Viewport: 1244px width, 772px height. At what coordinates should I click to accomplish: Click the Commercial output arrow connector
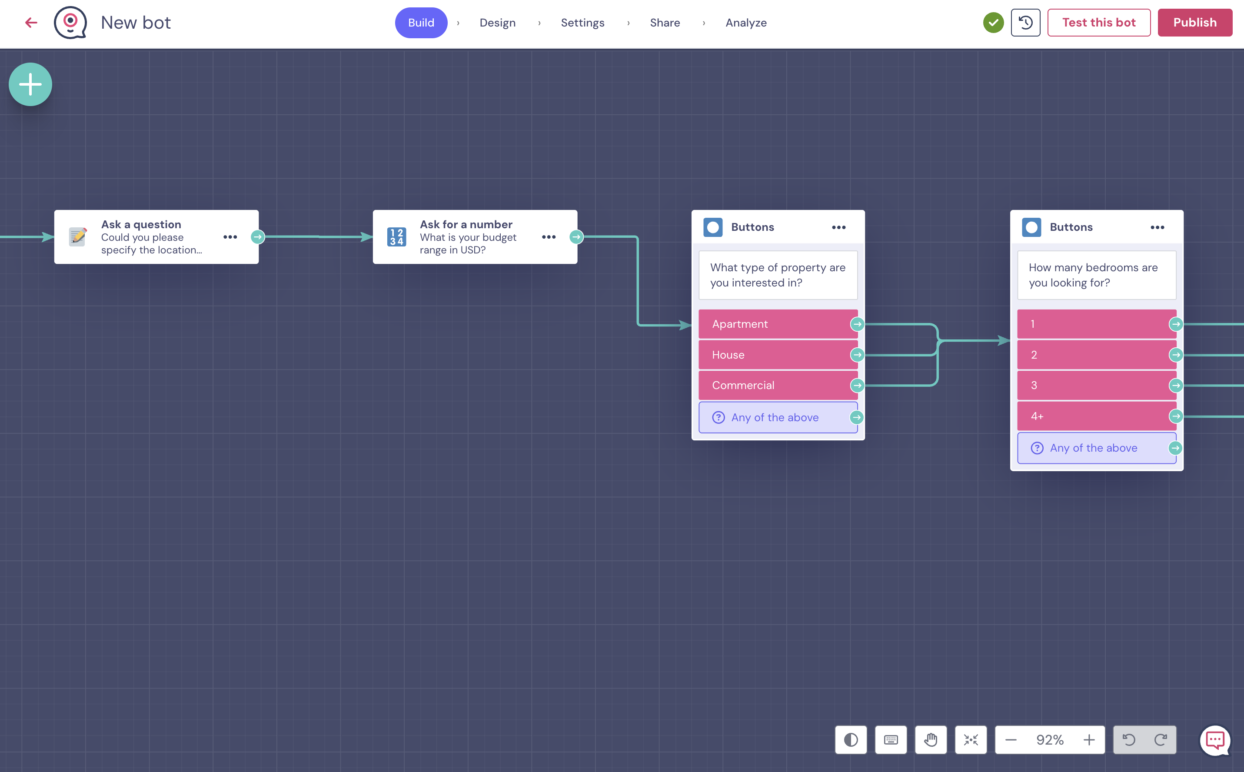click(857, 386)
